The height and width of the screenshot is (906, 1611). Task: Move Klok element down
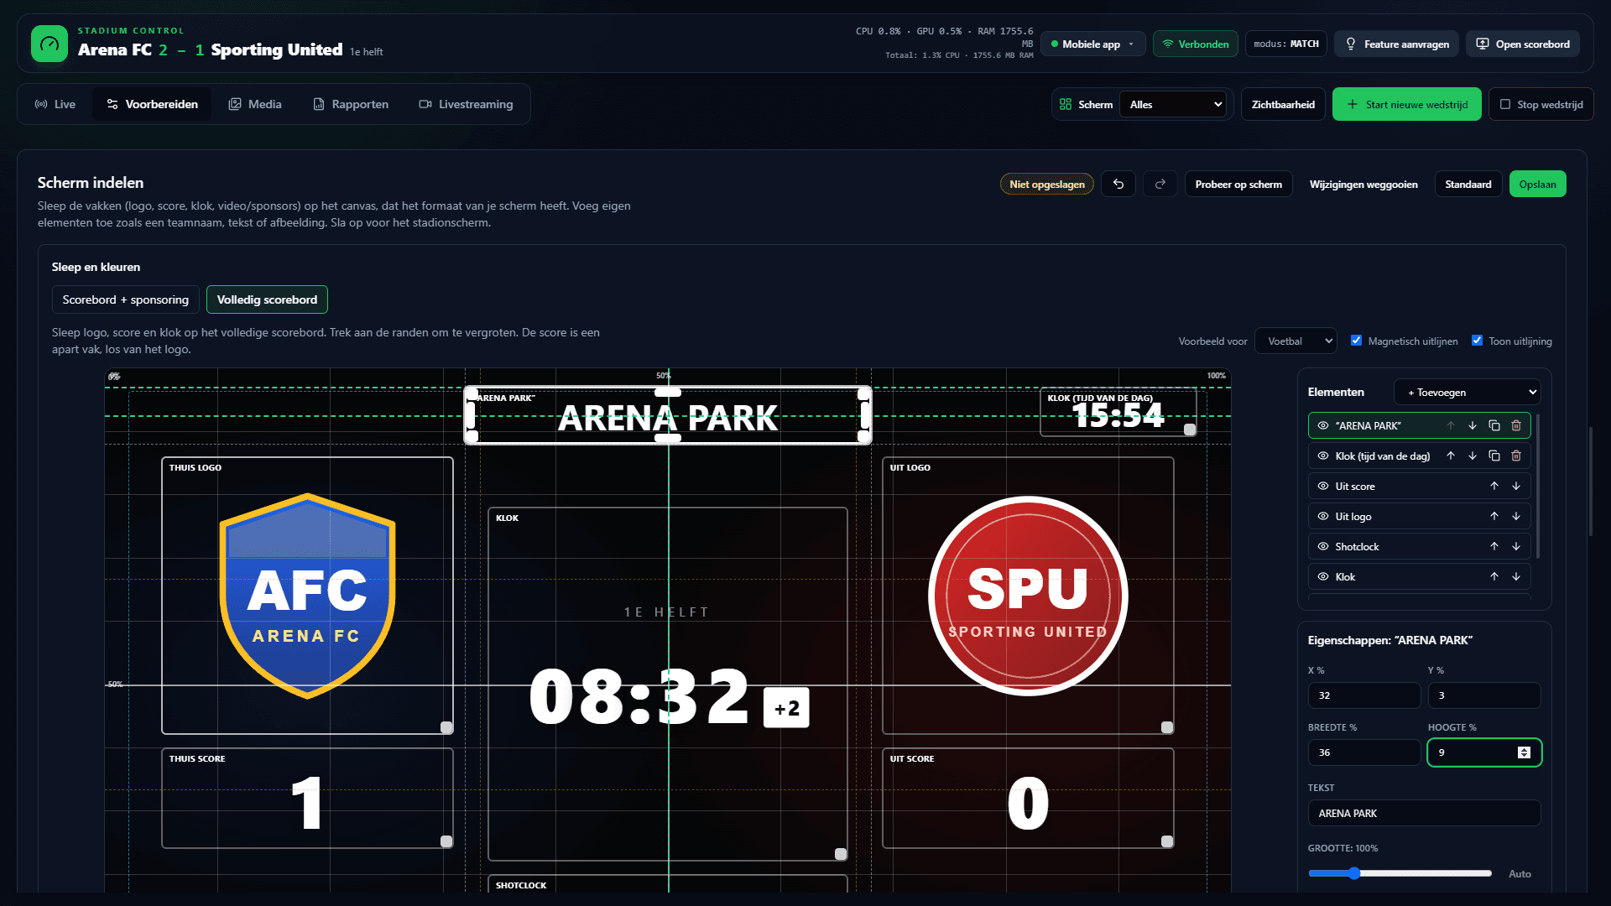pos(1516,576)
